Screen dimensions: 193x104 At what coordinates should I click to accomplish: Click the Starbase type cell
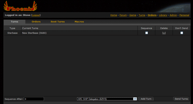[12, 33]
